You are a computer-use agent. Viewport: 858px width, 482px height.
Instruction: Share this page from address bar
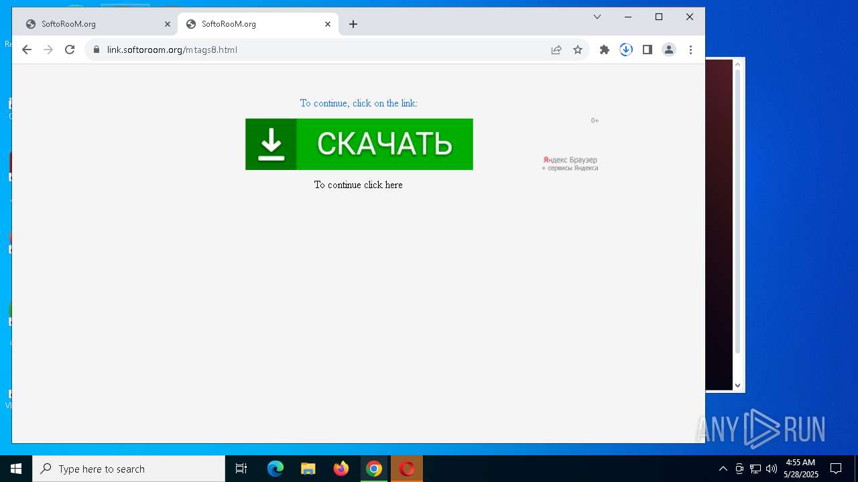[x=556, y=50]
